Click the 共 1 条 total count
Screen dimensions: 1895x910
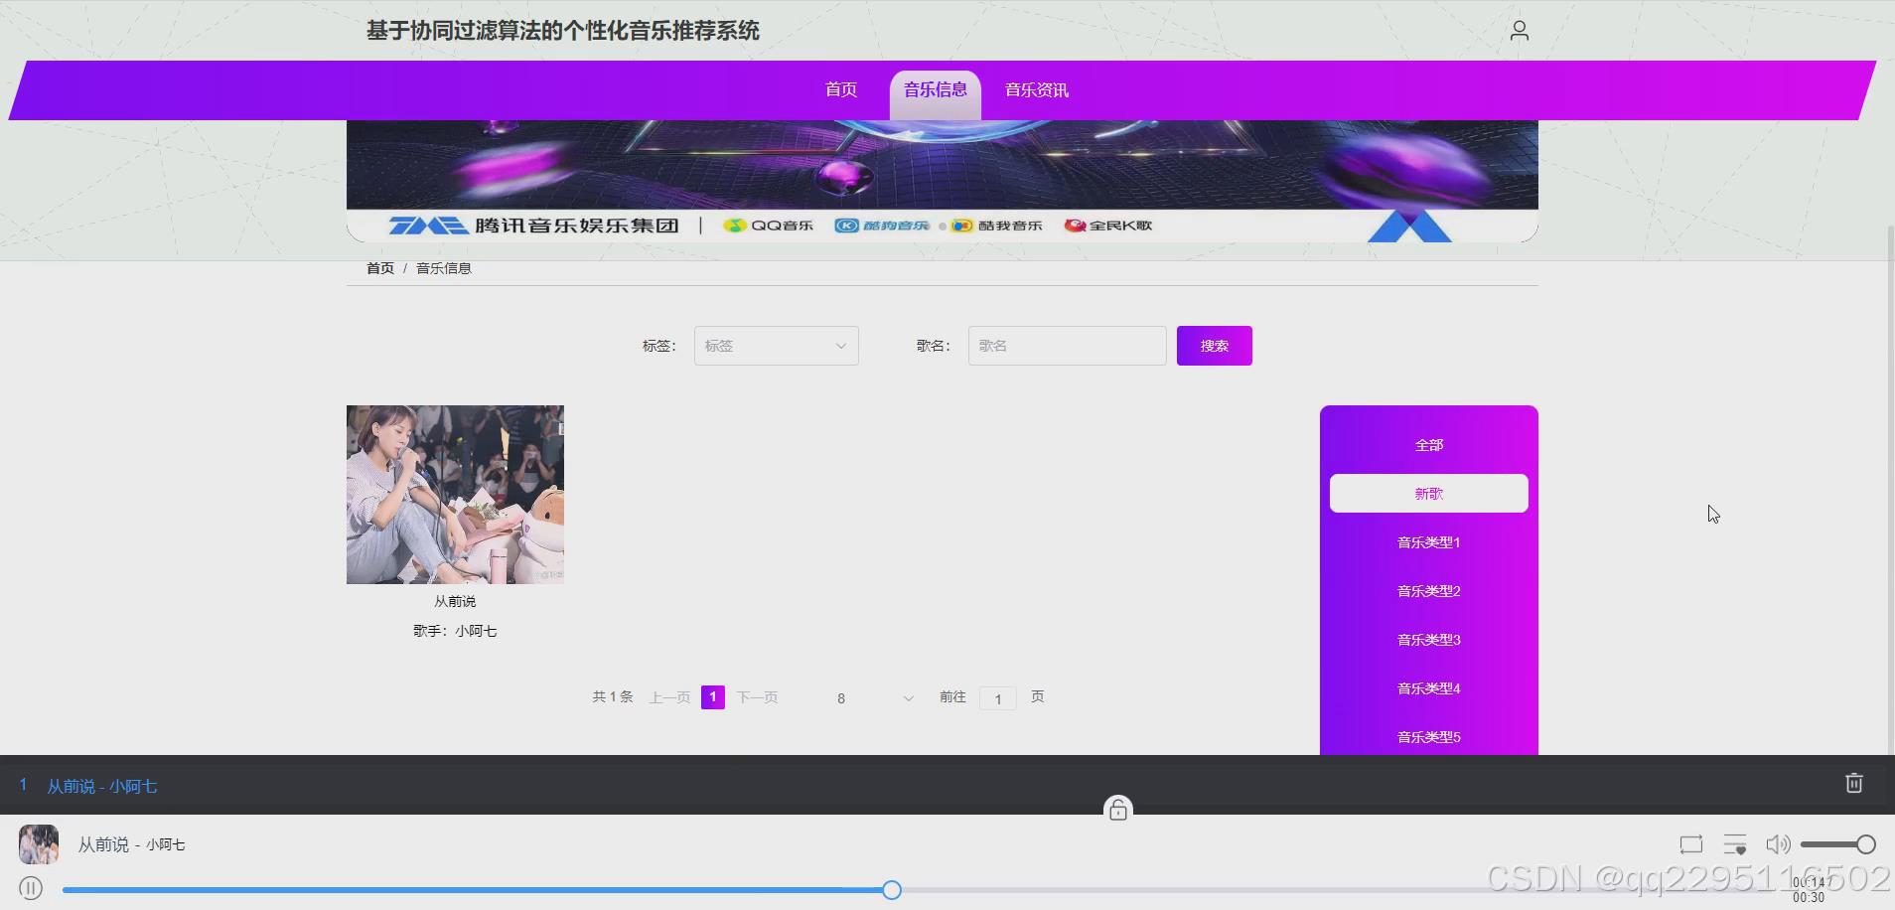coord(612,697)
